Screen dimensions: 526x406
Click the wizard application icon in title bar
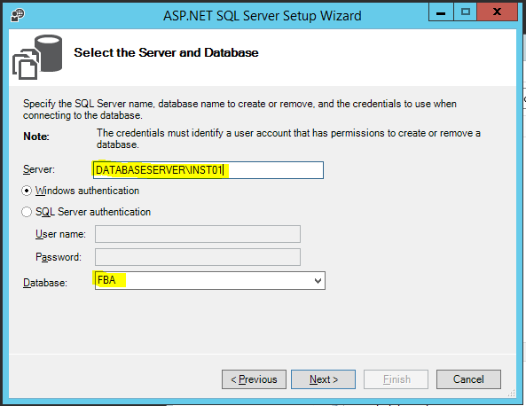click(x=18, y=15)
